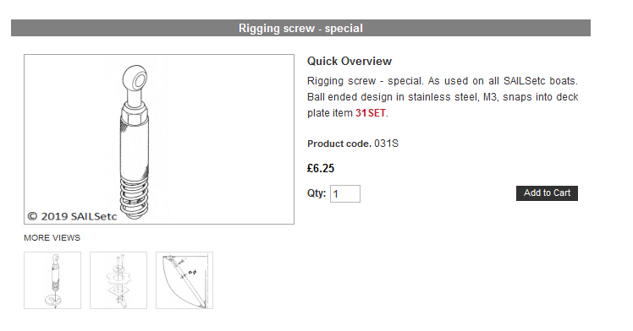Click the eye ring of the screw drawing
The width and height of the screenshot is (633, 331).
tap(135, 79)
